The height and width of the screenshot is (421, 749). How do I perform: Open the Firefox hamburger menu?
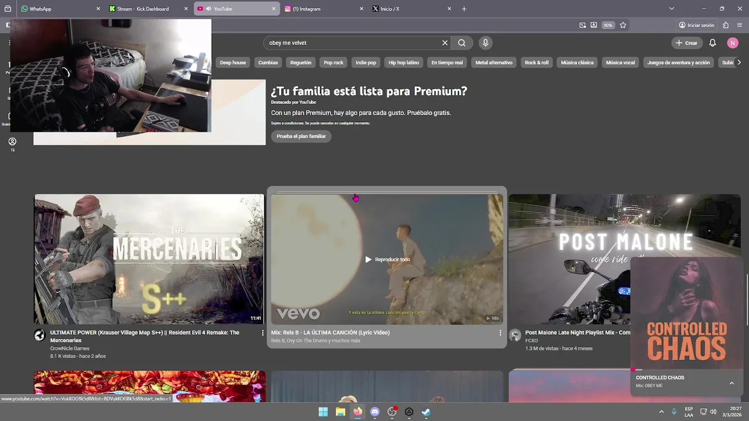(x=740, y=25)
